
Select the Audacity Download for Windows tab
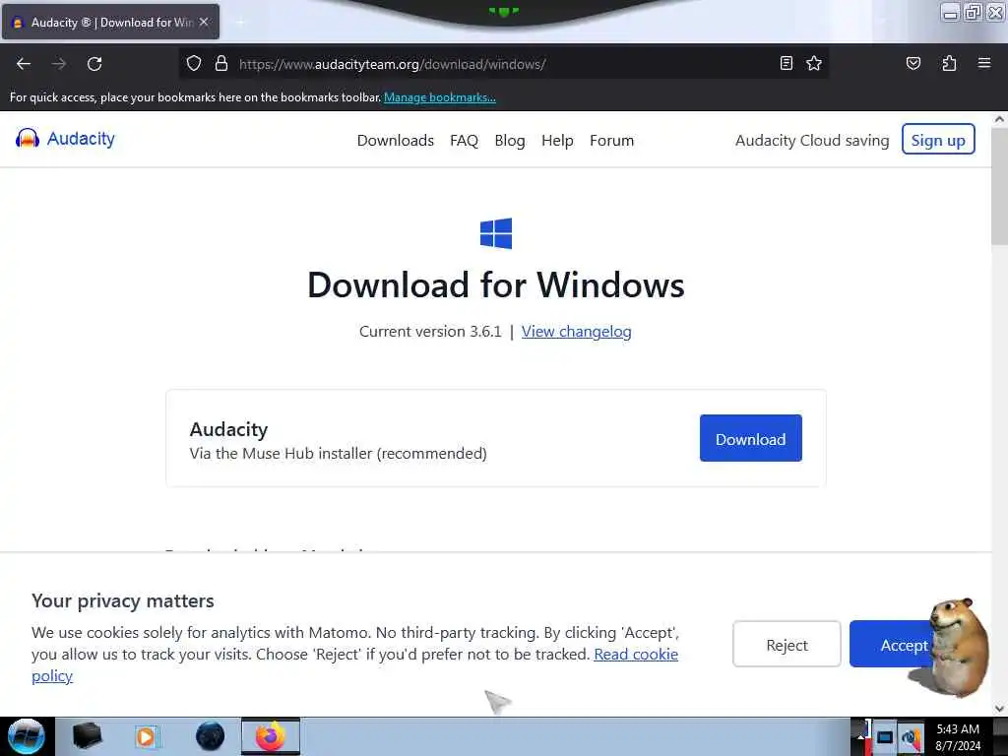click(110, 22)
